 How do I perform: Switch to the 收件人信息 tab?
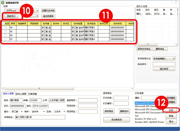(x=21, y=94)
